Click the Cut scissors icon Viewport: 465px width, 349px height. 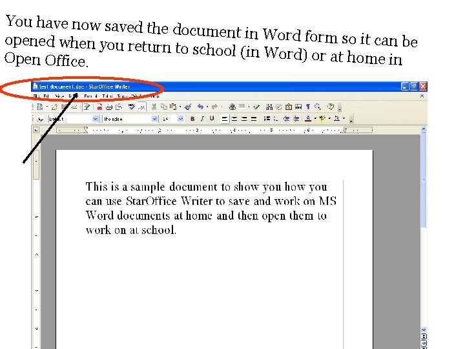(154, 107)
